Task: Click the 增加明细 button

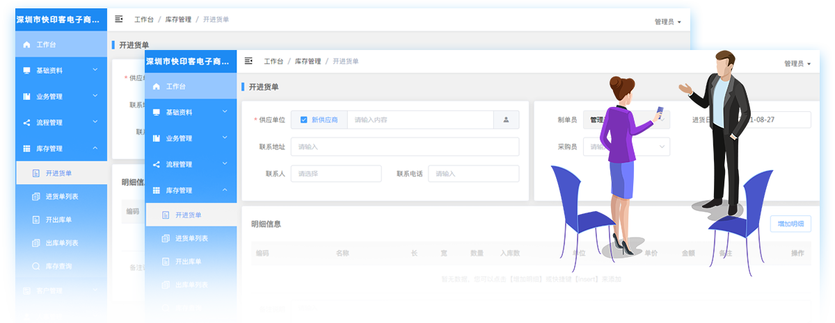Action: coord(790,224)
